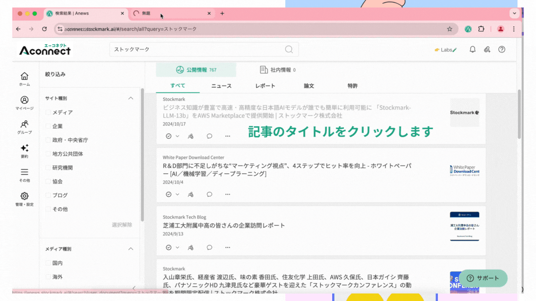Screen dimensions: 536x301
Task: Collapse the サイト種別 filter section
Action: 131,98
